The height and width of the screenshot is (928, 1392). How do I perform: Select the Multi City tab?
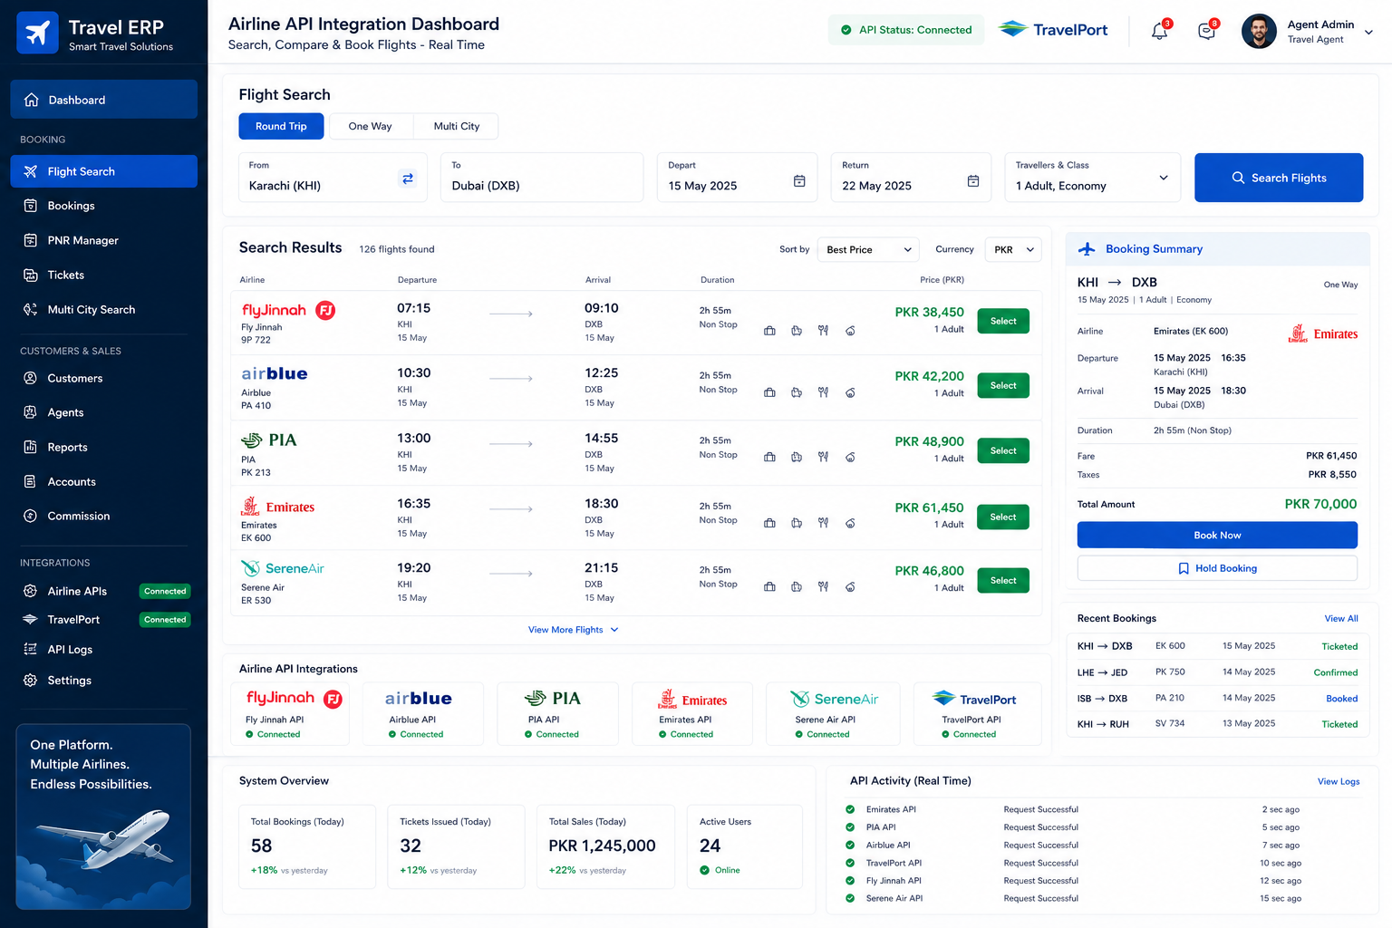(456, 126)
